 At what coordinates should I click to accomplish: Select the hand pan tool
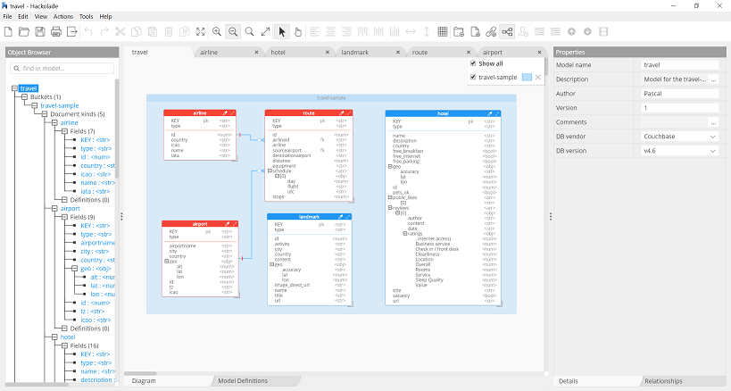(298, 32)
